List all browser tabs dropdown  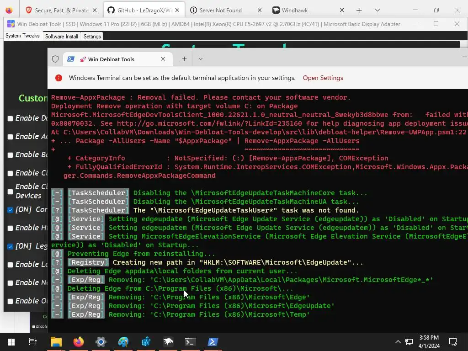tap(377, 10)
